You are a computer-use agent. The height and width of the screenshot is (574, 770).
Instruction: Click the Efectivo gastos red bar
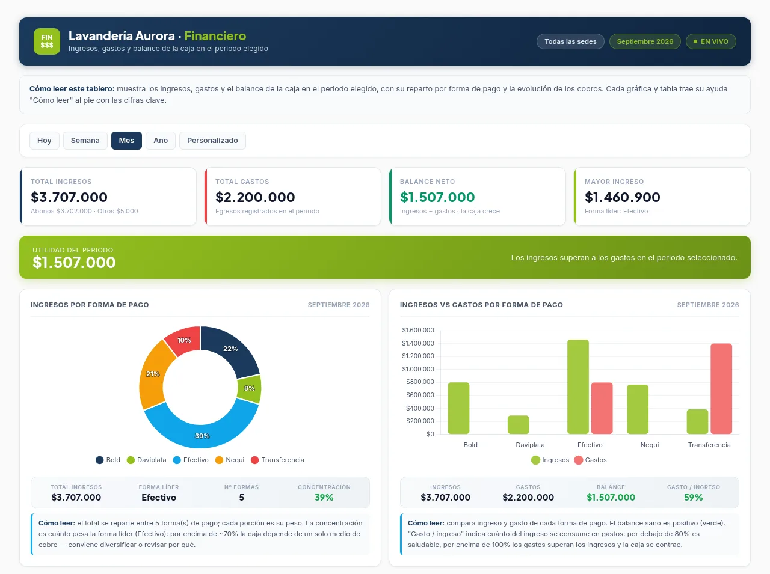[602, 408]
